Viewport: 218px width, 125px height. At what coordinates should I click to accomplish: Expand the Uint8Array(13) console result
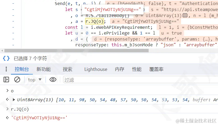click(14, 100)
